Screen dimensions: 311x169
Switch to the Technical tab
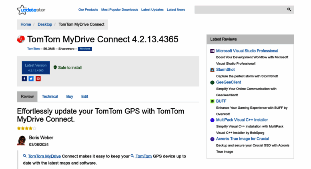(50, 97)
